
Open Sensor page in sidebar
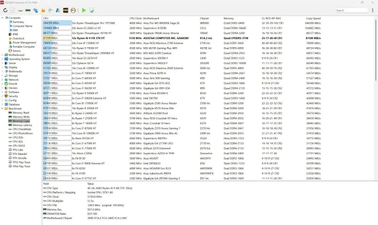(17, 51)
